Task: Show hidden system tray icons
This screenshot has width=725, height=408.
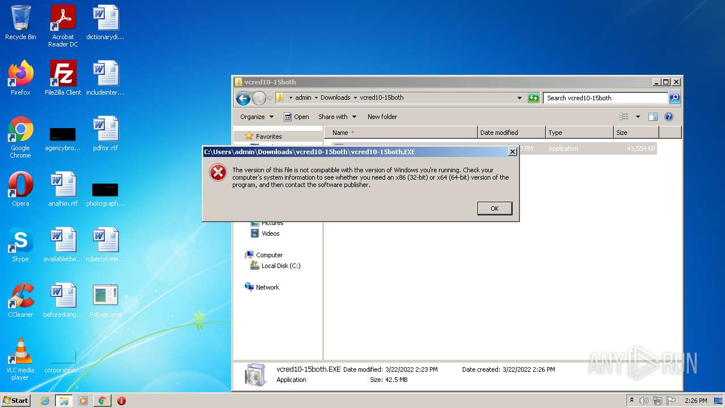Action: (632, 401)
